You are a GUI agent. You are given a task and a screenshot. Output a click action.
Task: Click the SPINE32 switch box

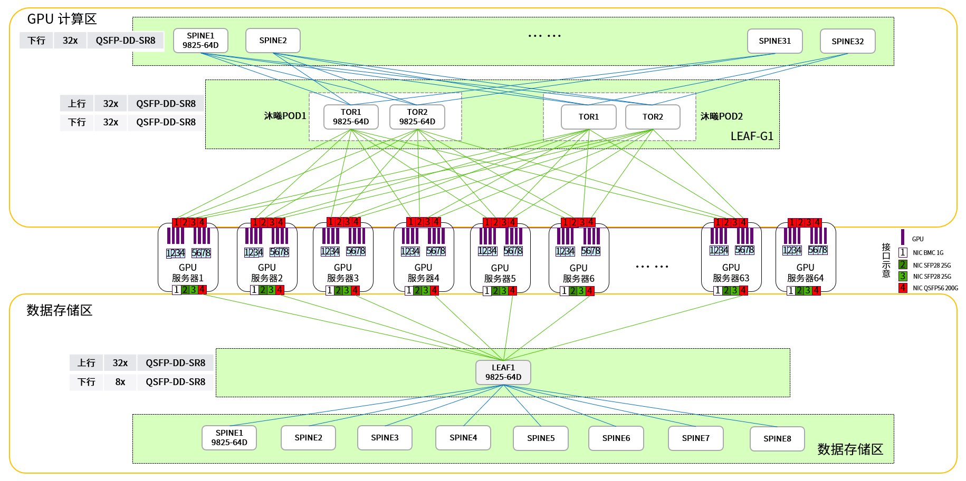[x=847, y=41]
